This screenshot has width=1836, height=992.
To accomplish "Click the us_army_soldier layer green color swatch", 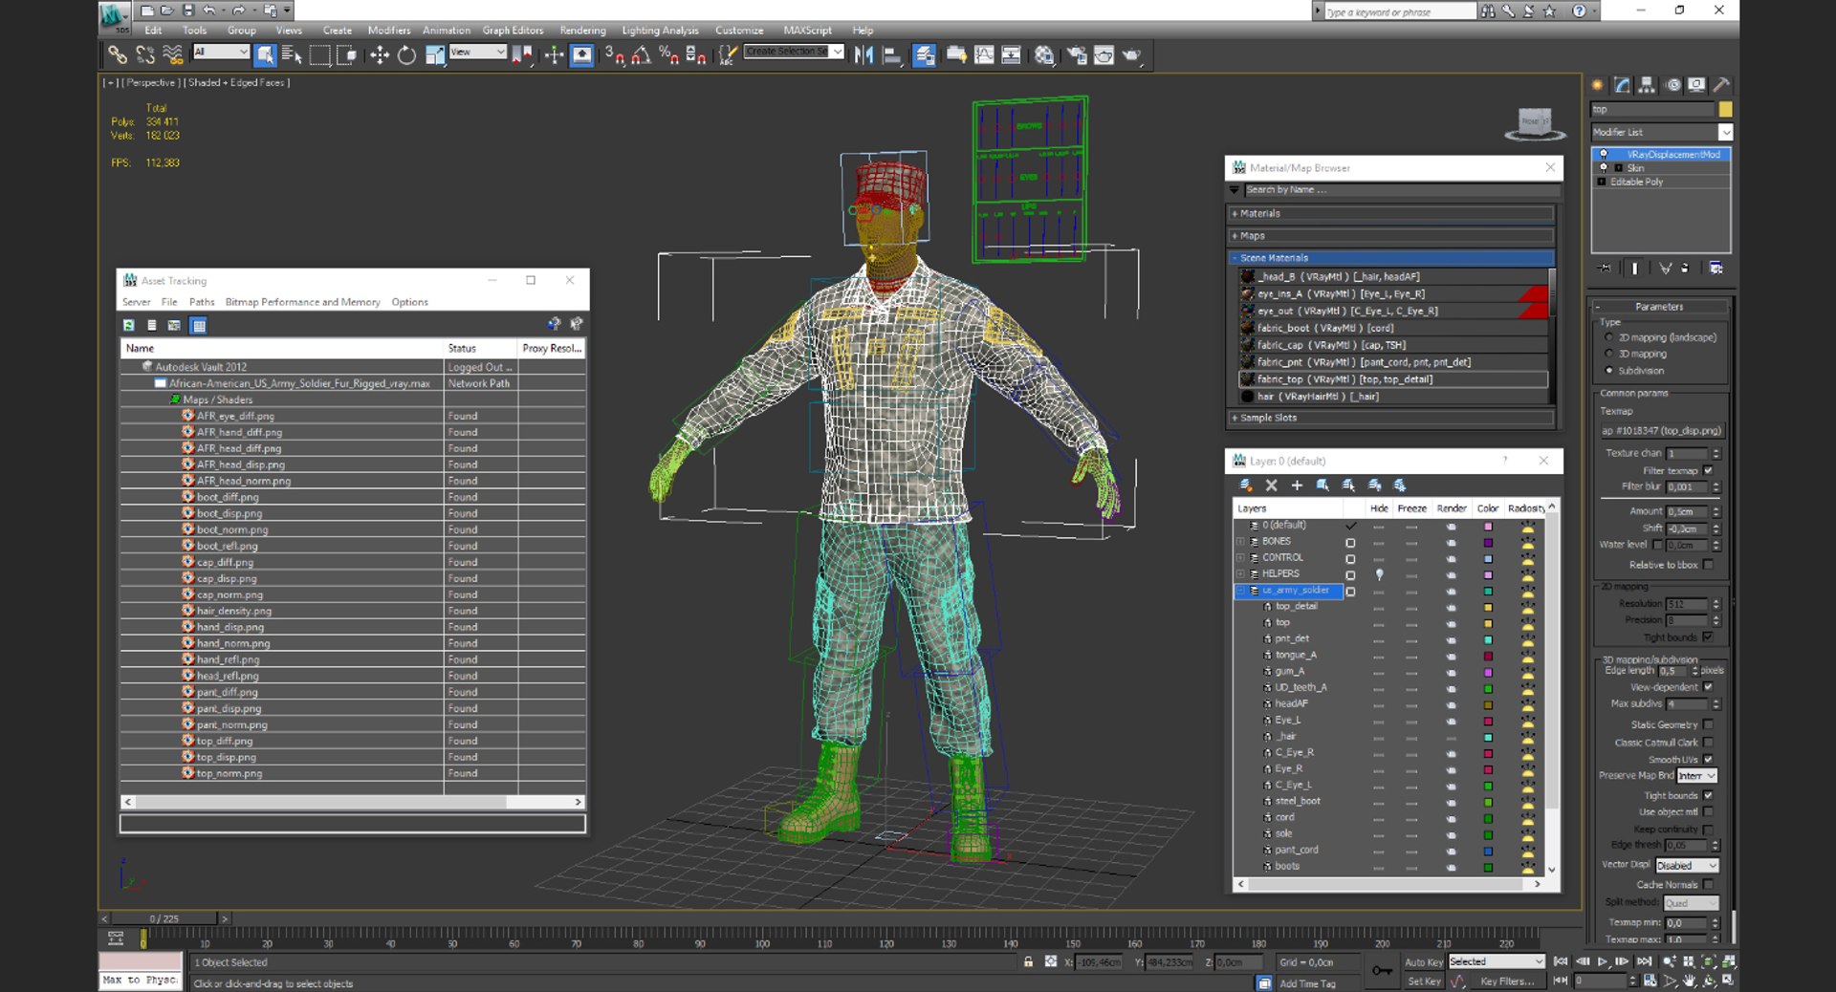I will [1488, 592].
